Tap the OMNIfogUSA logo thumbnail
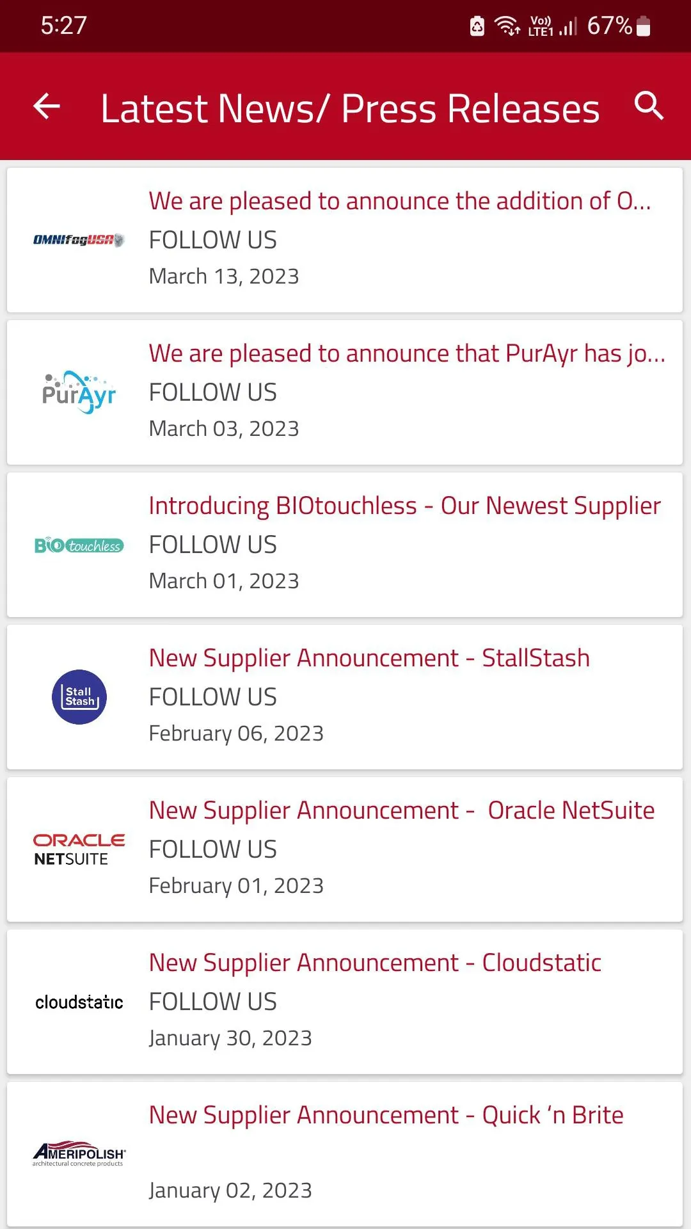 point(79,240)
